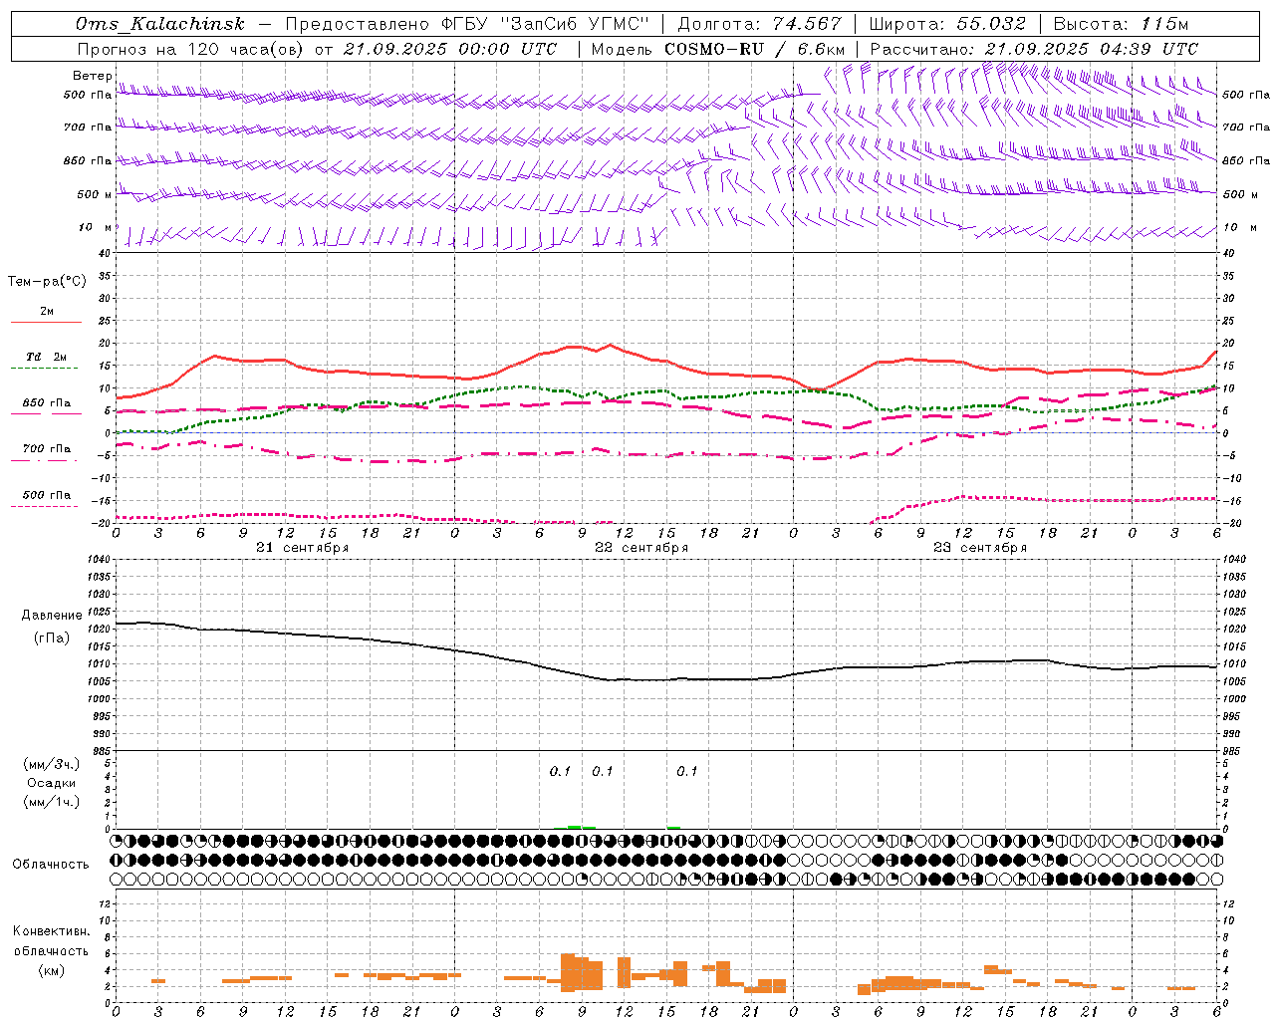
Task: Click the '(км)' convective cloud height unit
Action: pyautogui.click(x=52, y=970)
